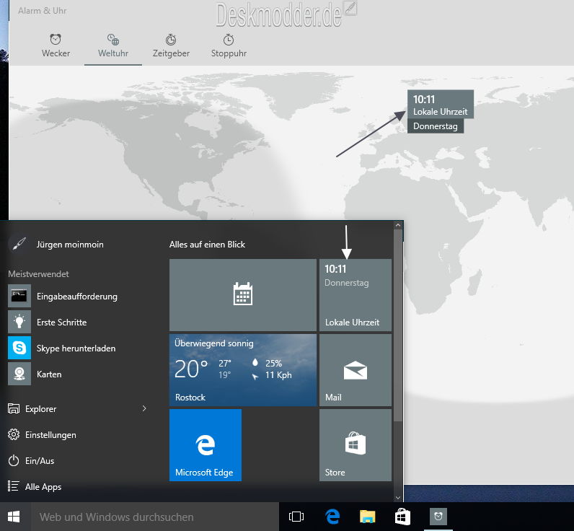Click the Start menu scrollbar up arrow

[398, 225]
